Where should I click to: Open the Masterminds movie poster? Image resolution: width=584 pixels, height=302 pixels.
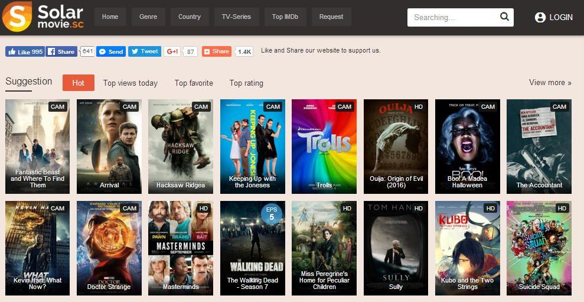click(181, 248)
